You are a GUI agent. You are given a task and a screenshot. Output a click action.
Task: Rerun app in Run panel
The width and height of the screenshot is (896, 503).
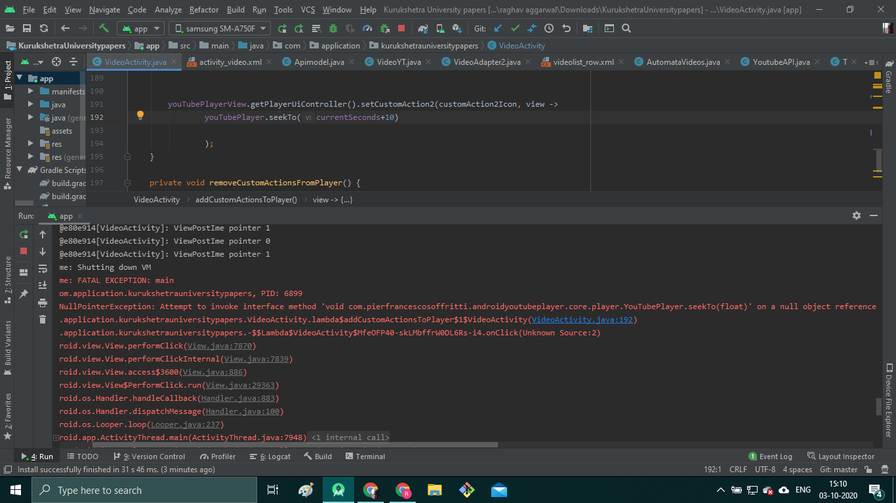[x=24, y=234]
